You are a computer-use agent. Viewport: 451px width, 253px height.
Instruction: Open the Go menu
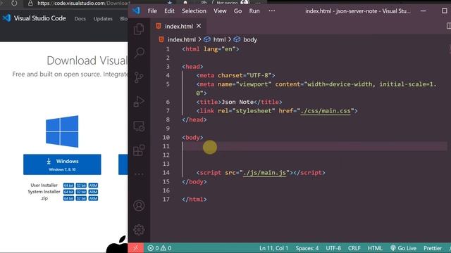[x=237, y=11]
